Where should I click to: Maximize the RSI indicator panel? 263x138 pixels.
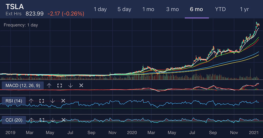click(42, 101)
